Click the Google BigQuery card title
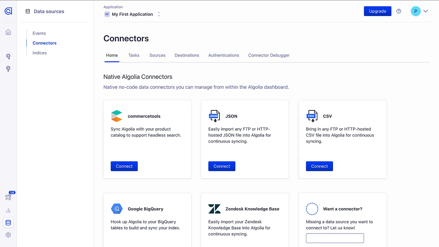The image size is (439, 247). coord(145,209)
